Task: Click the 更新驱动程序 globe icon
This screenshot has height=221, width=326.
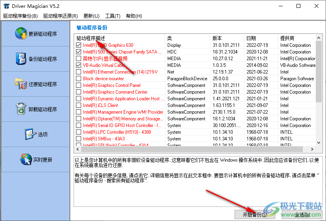Action: (x=21, y=33)
